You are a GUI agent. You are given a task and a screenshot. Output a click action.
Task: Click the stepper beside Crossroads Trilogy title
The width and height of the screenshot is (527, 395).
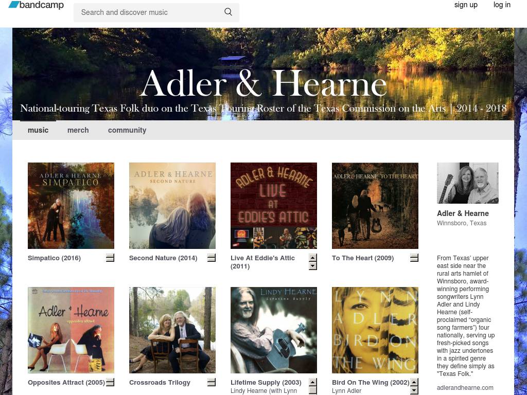[x=212, y=382]
